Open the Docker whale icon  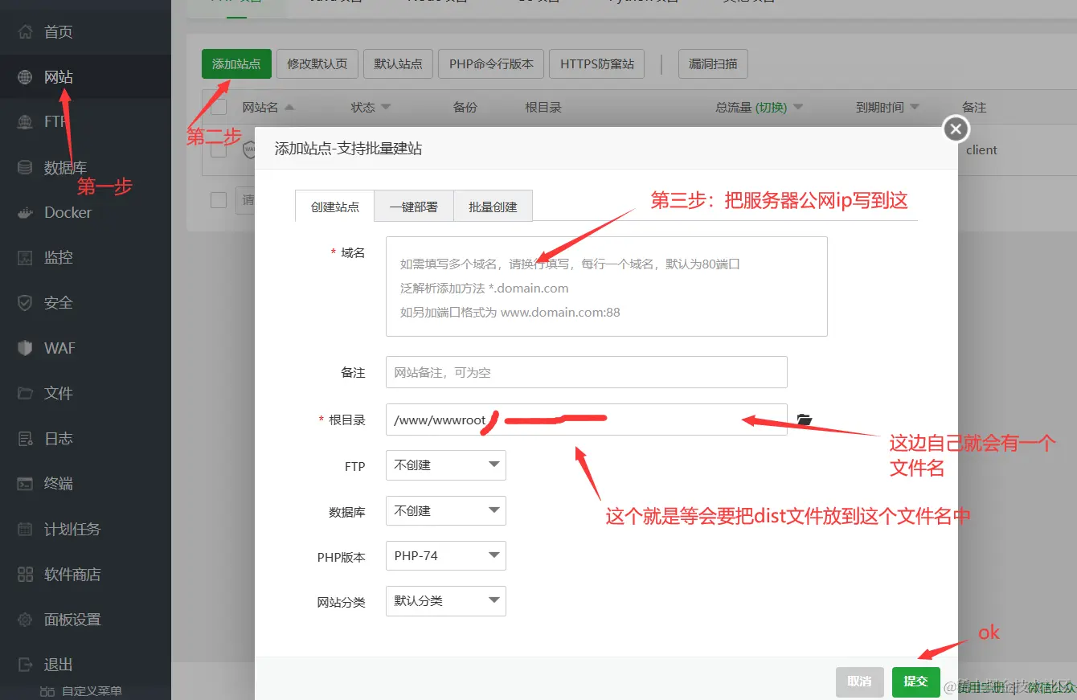(27, 213)
